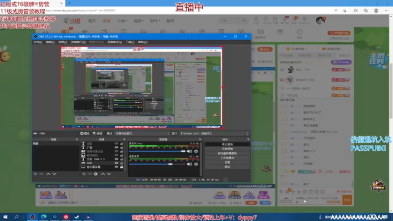
Task: Open source 属性 (Properties) gear button
Action: tap(84, 134)
